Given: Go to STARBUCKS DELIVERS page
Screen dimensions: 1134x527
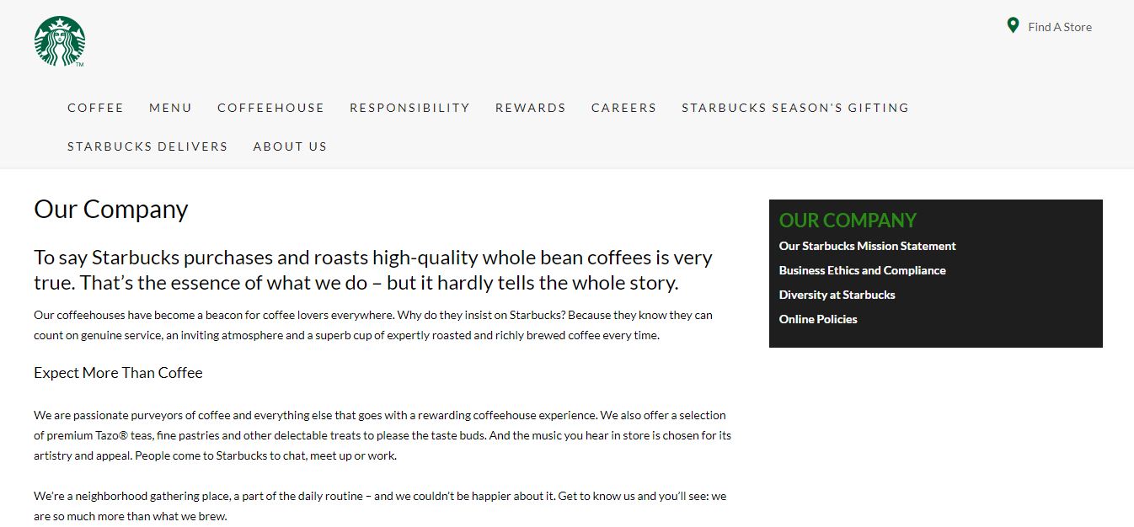Looking at the screenshot, I should click(147, 146).
